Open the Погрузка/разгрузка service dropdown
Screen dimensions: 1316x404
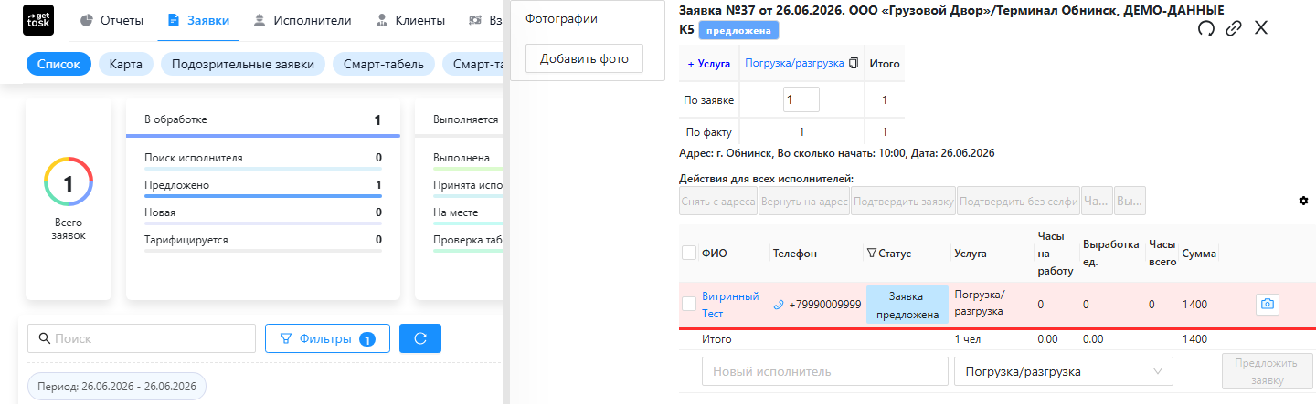click(x=1063, y=372)
